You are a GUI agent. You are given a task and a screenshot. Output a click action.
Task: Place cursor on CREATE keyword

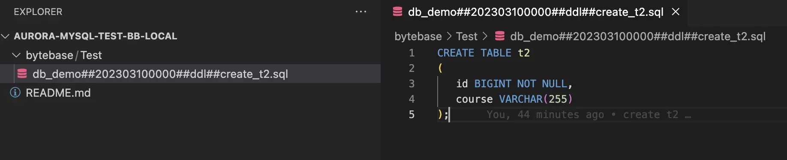coord(456,53)
